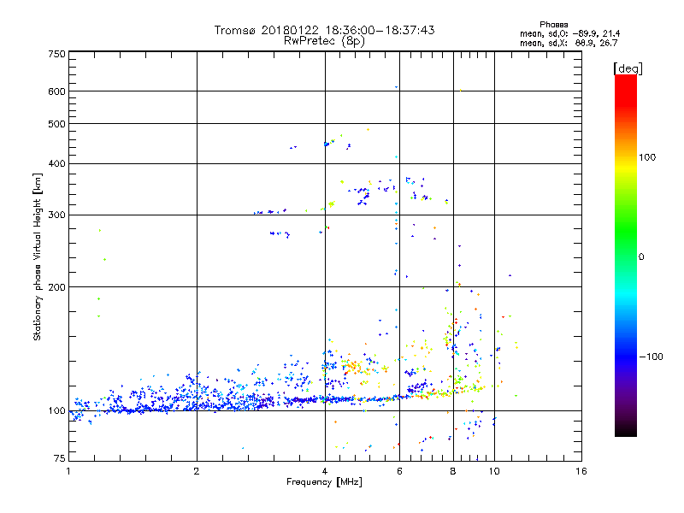684x513 pixels.
Task: Click colorbar tick label '0'
Action: (641, 257)
